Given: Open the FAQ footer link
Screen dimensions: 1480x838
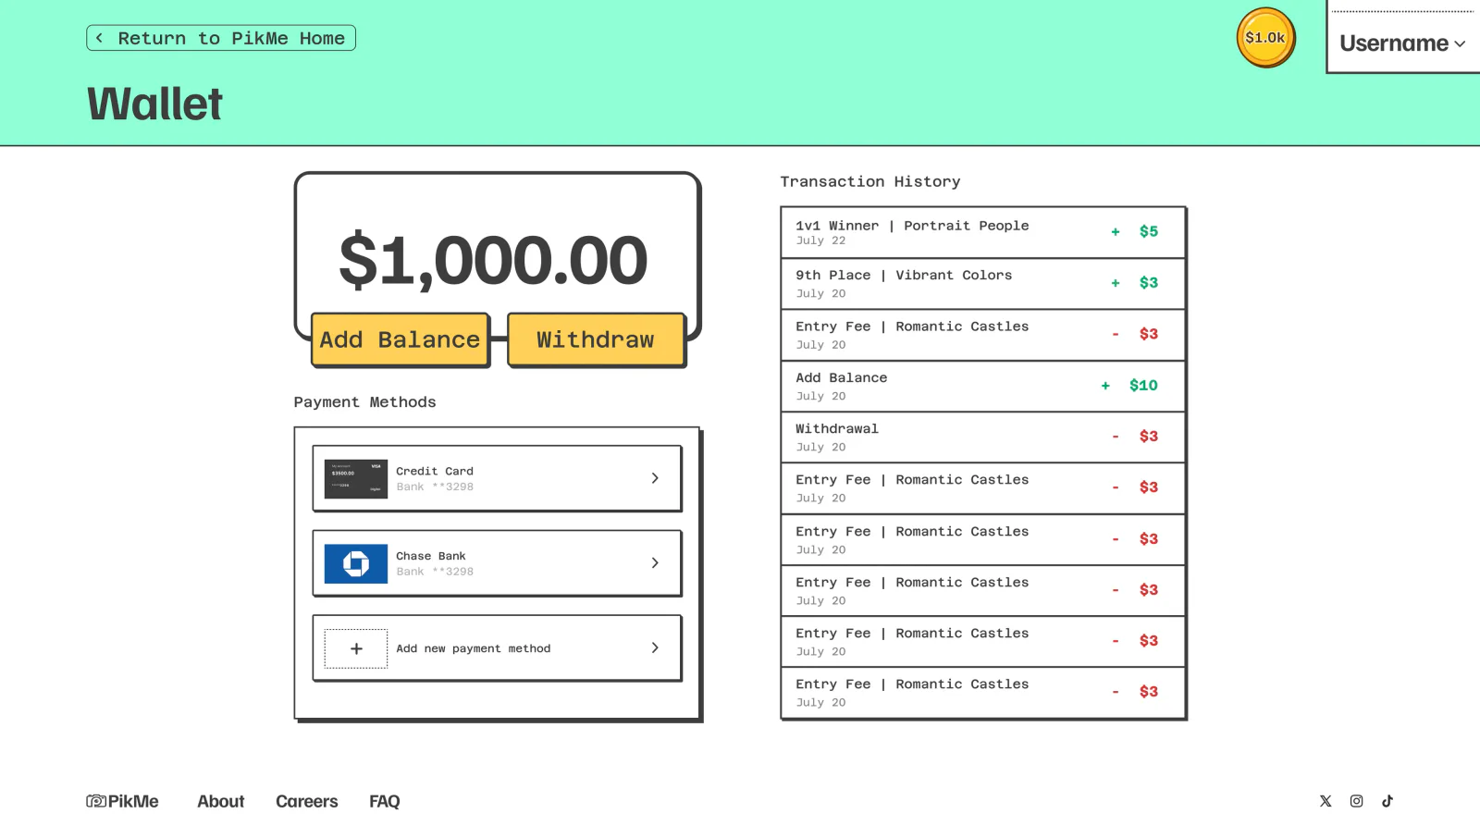Looking at the screenshot, I should coord(384,801).
